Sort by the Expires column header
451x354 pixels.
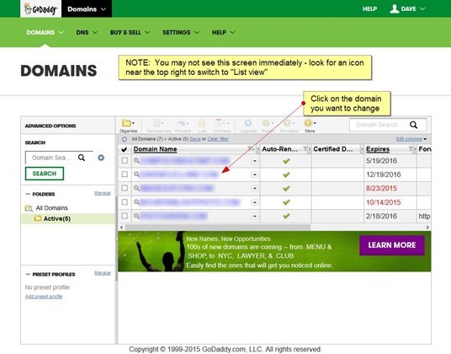click(378, 149)
